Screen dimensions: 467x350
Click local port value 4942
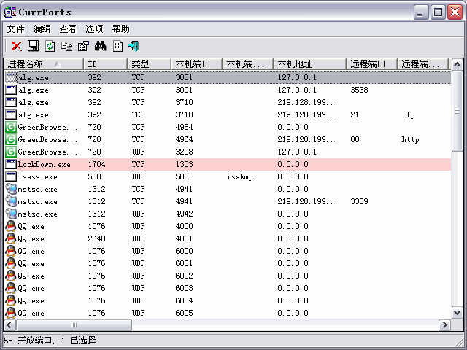pos(184,214)
